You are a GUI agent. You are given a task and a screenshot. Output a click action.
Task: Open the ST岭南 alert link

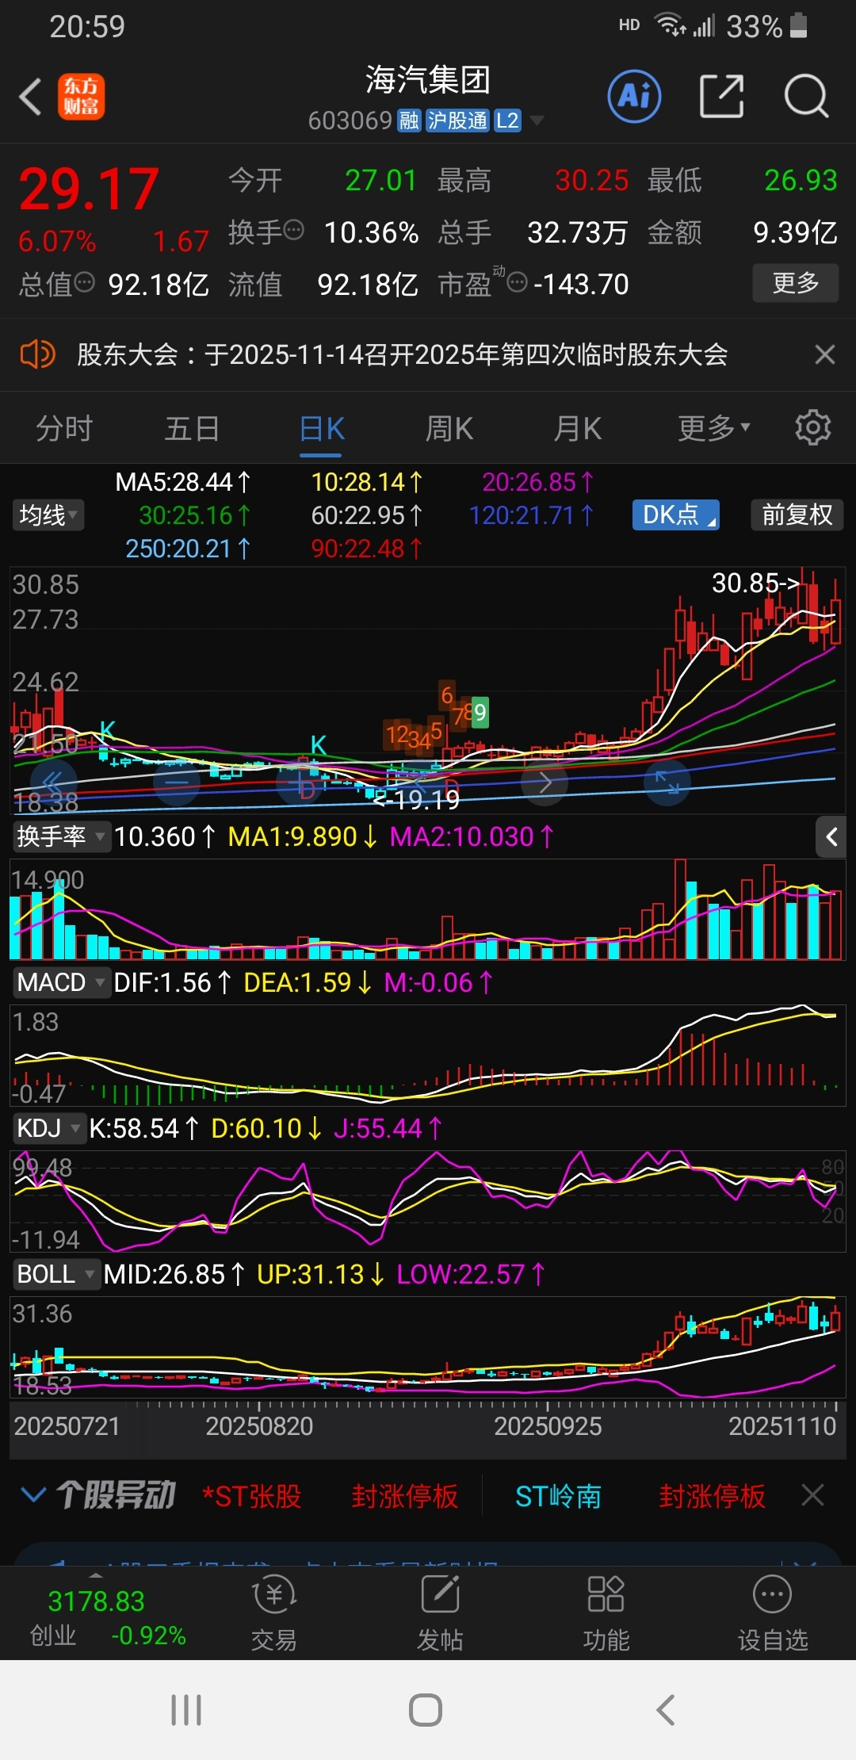(558, 1496)
